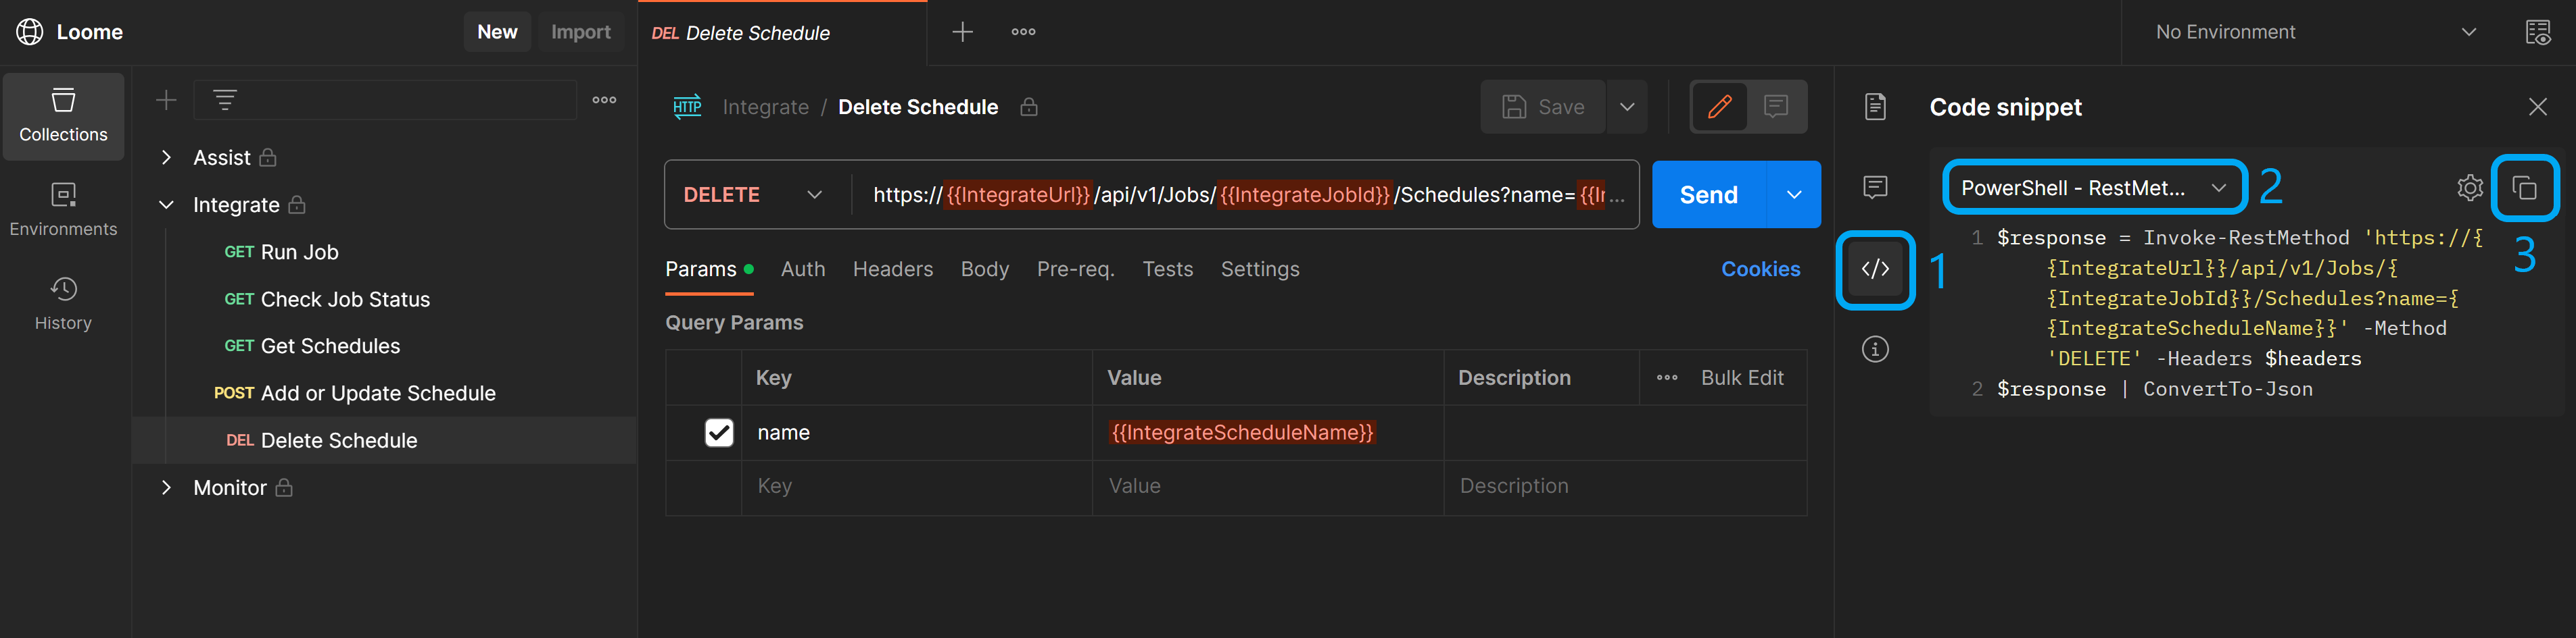Screen dimensions: 2576x638
Task: Open the GET Check Job Status request
Action: click(x=386, y=300)
